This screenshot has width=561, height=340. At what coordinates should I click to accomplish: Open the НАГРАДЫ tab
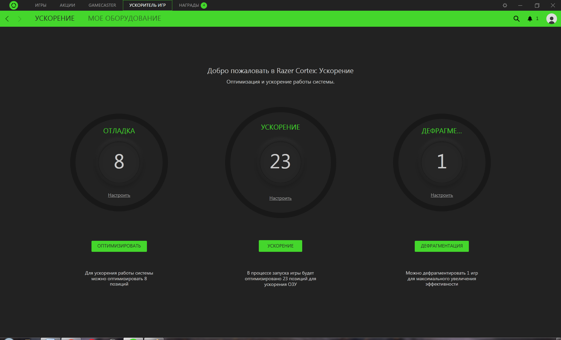(x=189, y=5)
